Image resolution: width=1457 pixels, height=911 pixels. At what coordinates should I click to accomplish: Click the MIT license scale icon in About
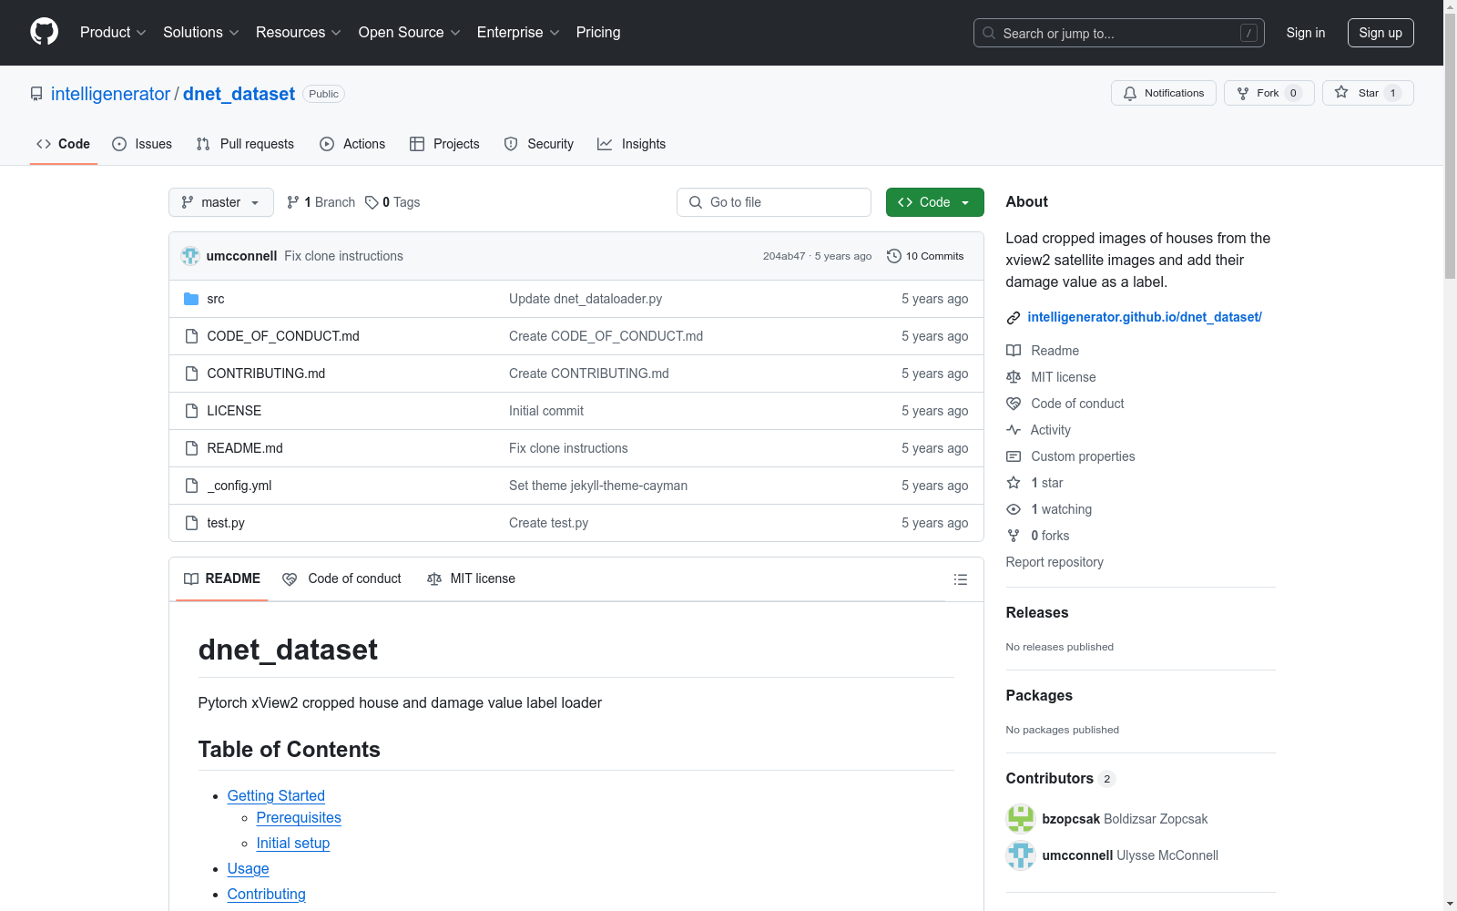[x=1014, y=377]
